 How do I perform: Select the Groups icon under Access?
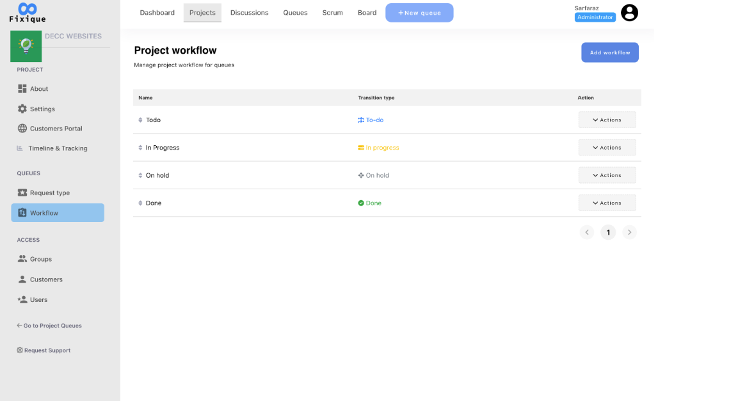22,259
